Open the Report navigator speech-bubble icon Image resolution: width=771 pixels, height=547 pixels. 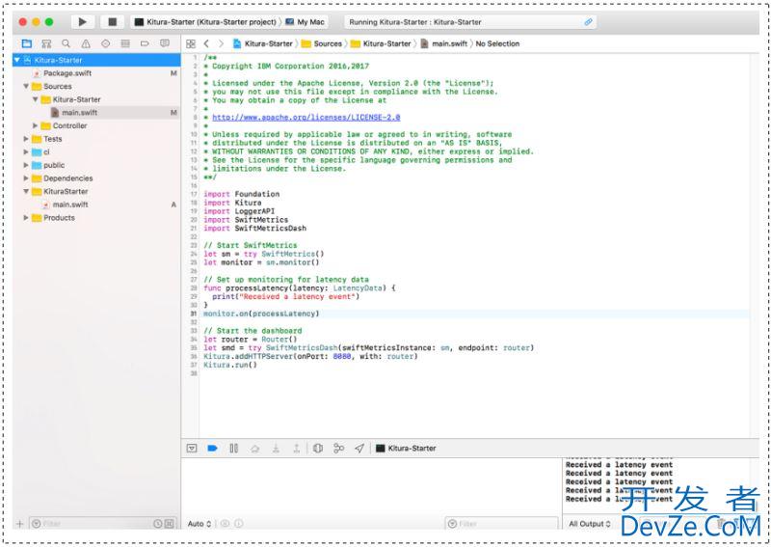click(165, 43)
